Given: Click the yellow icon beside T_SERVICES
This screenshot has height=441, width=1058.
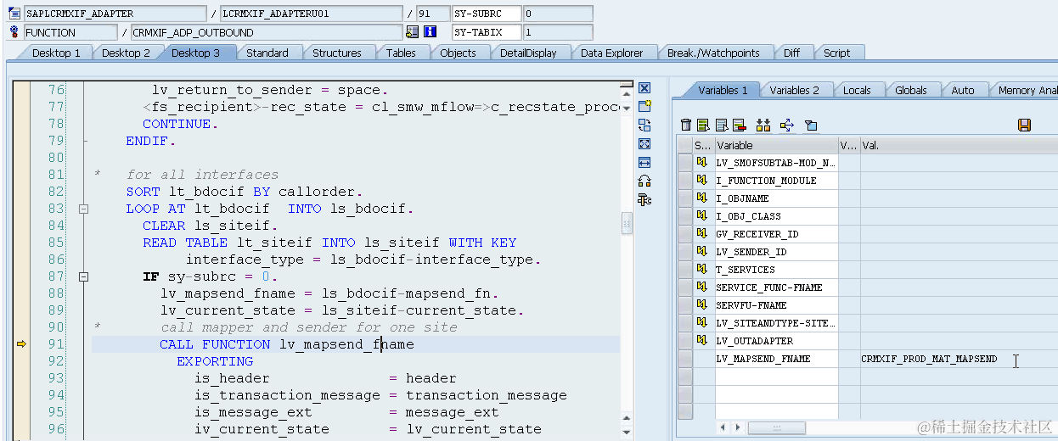Looking at the screenshot, I should (x=702, y=269).
